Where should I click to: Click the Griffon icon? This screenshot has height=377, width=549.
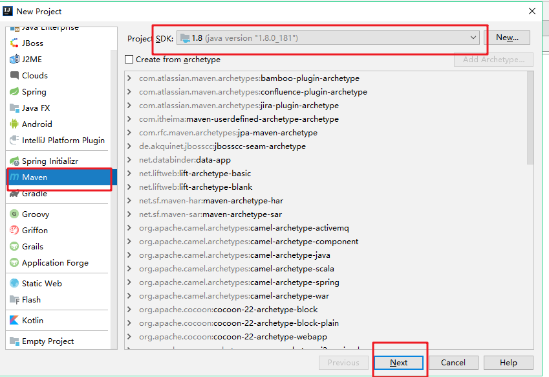(x=14, y=230)
